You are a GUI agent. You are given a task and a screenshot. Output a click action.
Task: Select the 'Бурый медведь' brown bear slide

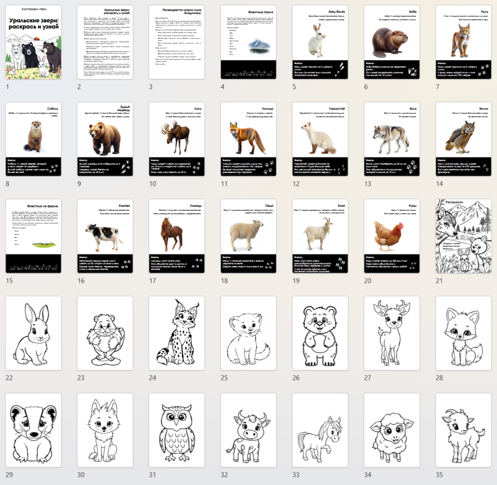[x=105, y=139]
